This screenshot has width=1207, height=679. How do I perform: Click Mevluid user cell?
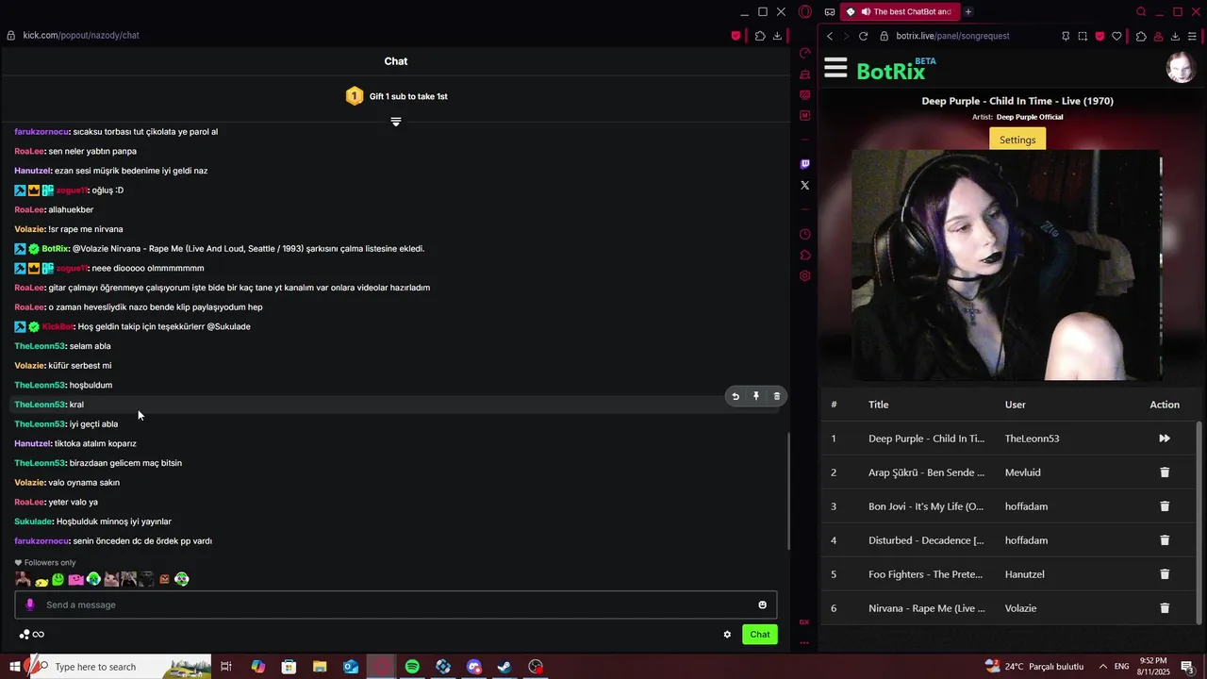click(x=1022, y=472)
